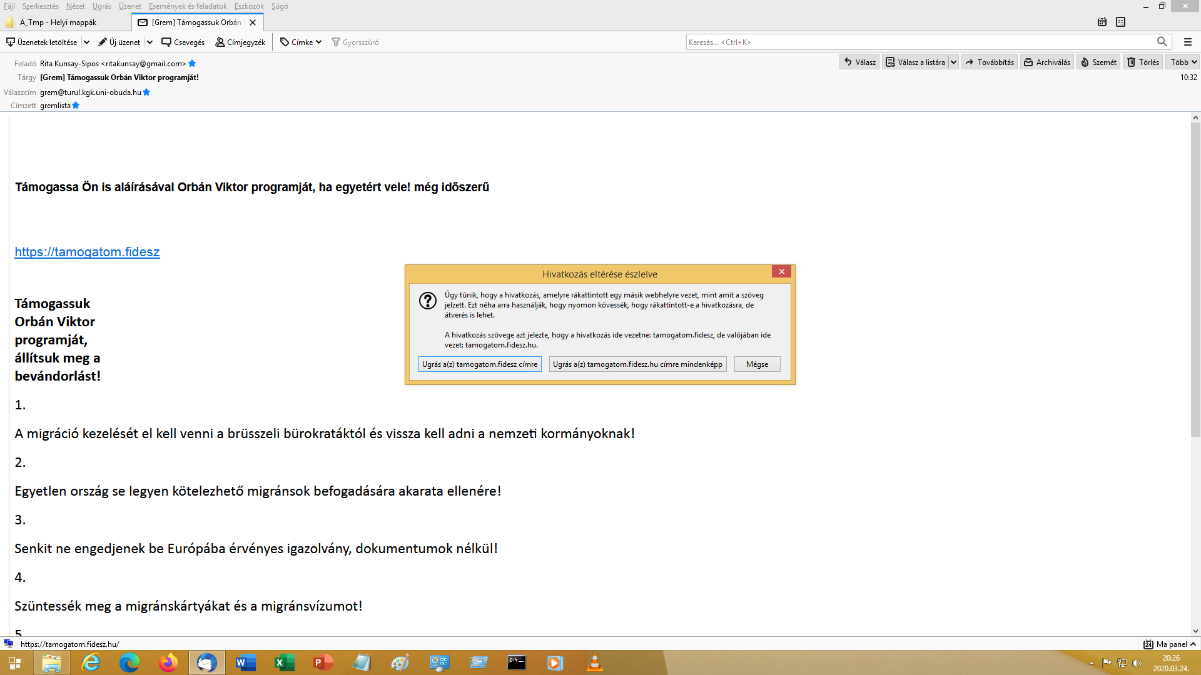Click the star next to grem@turul reply address
This screenshot has width=1201, height=675.
pyautogui.click(x=146, y=92)
